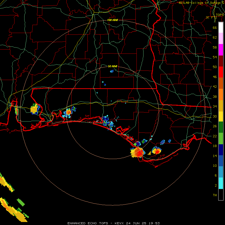The width and height of the screenshot is (225, 225).
Task: Click the bright red legend swatch
Action: [x=221, y=72]
